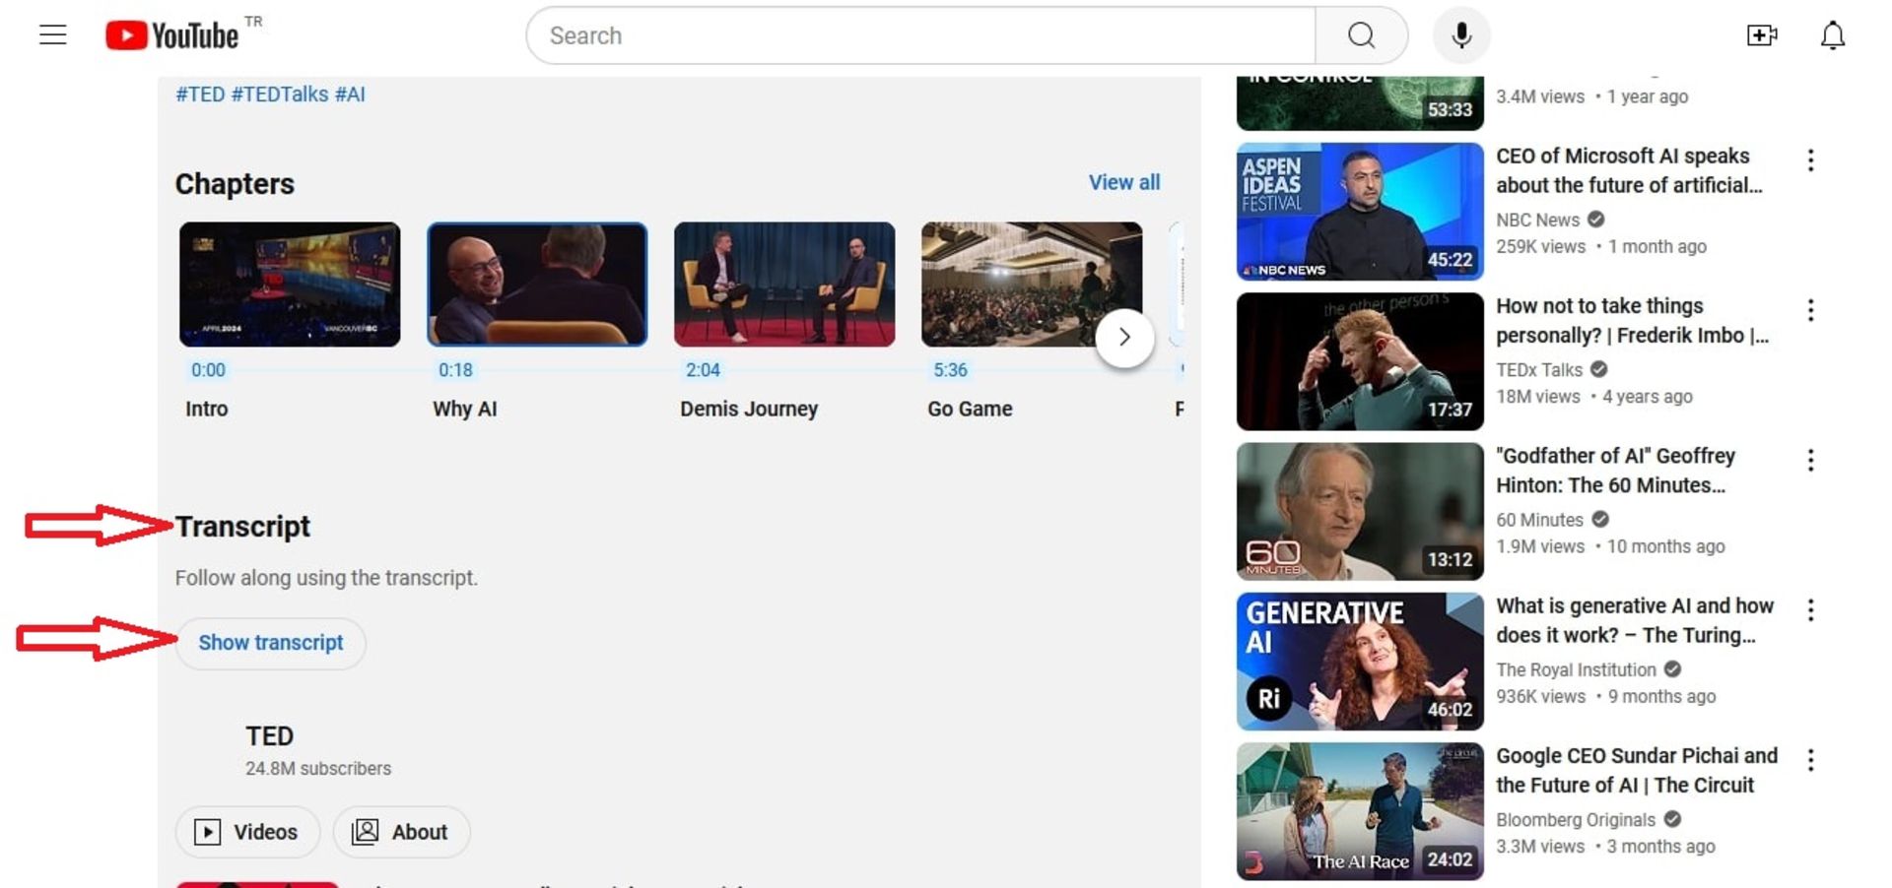The height and width of the screenshot is (888, 1892).
Task: Open more options for Geoffrey Hinton video
Action: [x=1810, y=460]
